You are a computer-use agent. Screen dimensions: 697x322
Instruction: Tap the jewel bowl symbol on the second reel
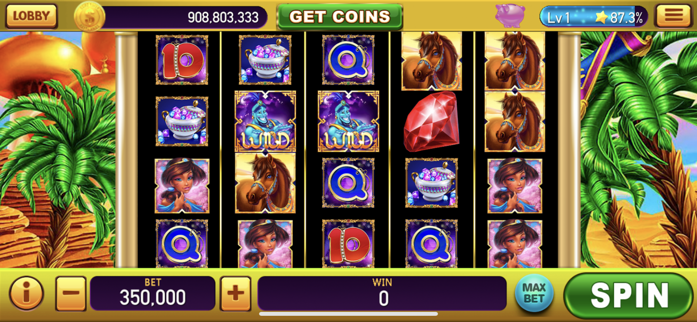click(265, 60)
